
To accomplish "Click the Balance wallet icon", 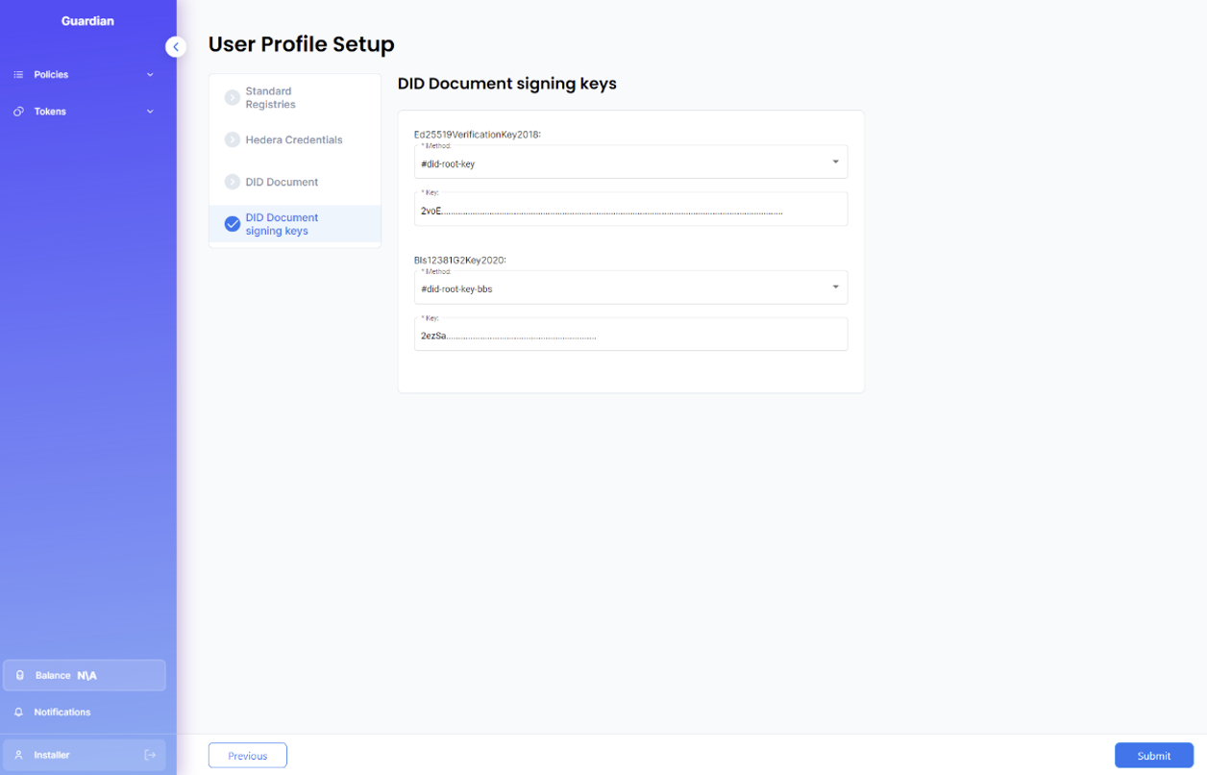I will pyautogui.click(x=20, y=675).
